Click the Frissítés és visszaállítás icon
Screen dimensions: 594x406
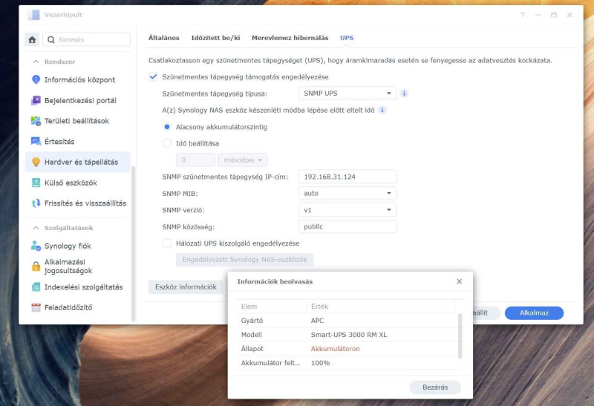tap(36, 203)
